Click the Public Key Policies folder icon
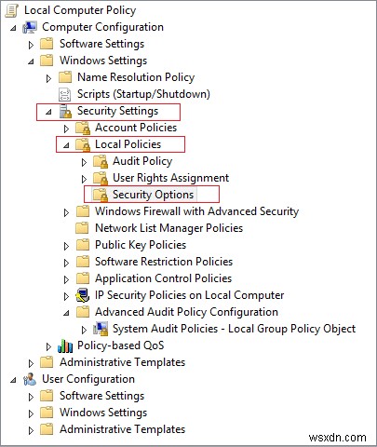This screenshot has width=377, height=447. (83, 245)
